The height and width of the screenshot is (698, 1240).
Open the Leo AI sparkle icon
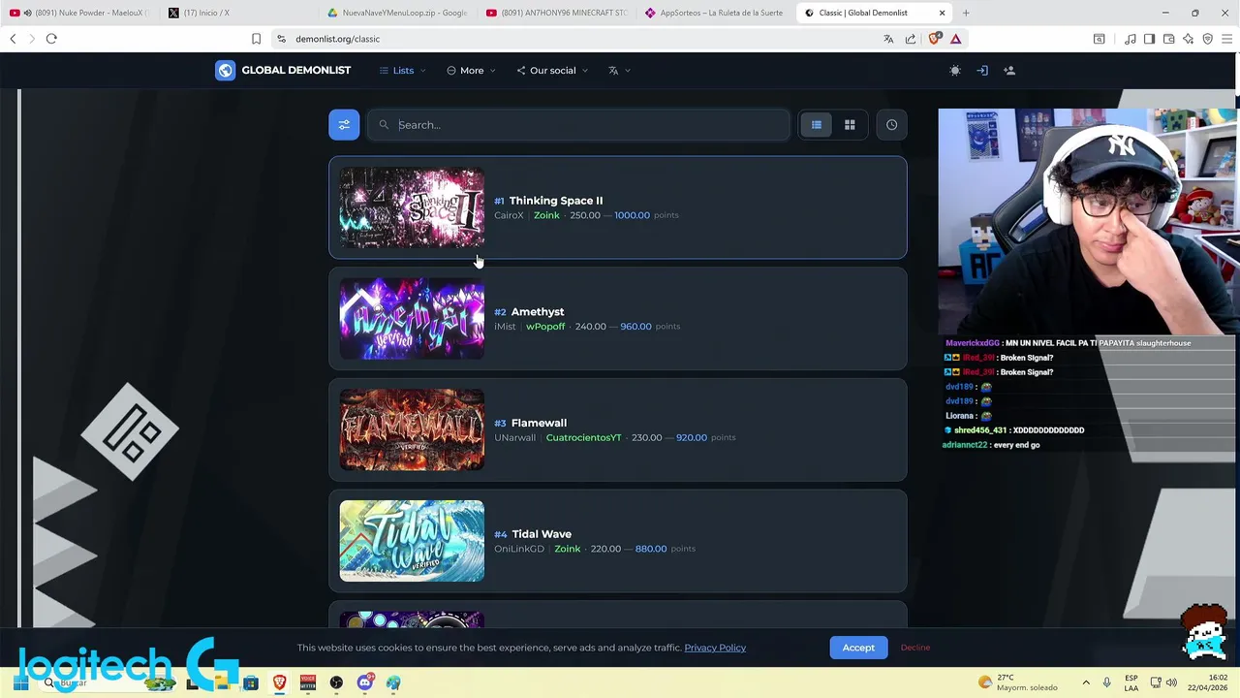pyautogui.click(x=1188, y=39)
